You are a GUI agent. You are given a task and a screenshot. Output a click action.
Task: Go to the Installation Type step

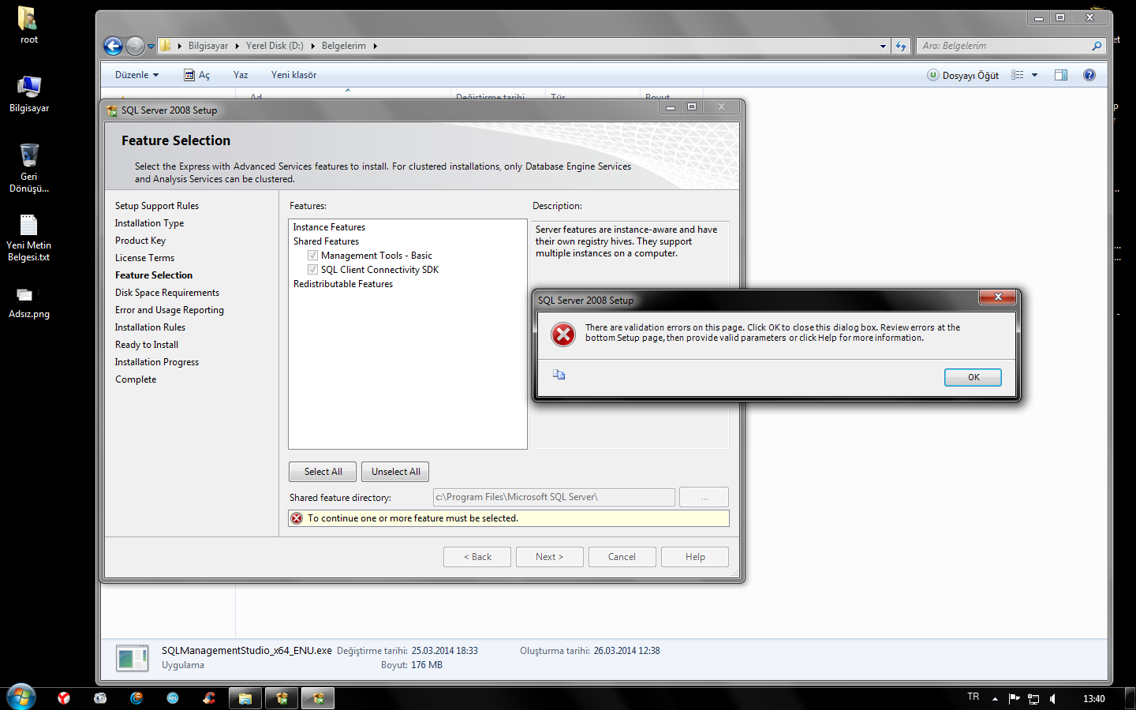pyautogui.click(x=149, y=223)
